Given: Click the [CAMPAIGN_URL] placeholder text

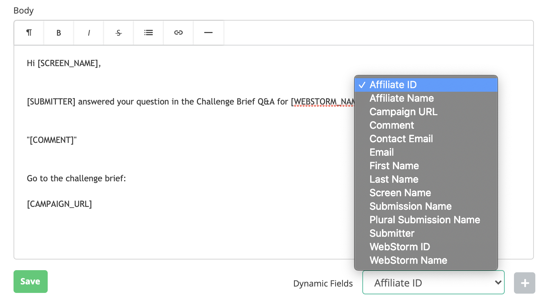Looking at the screenshot, I should [59, 204].
